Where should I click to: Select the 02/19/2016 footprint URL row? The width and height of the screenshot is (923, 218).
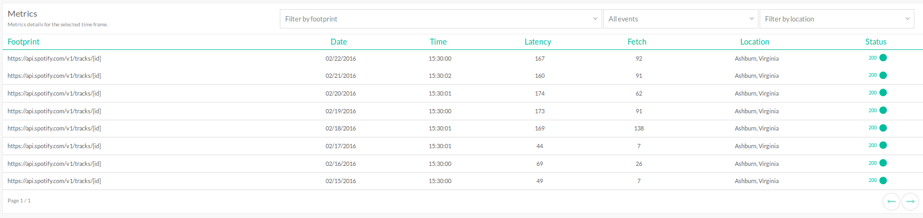point(54,111)
